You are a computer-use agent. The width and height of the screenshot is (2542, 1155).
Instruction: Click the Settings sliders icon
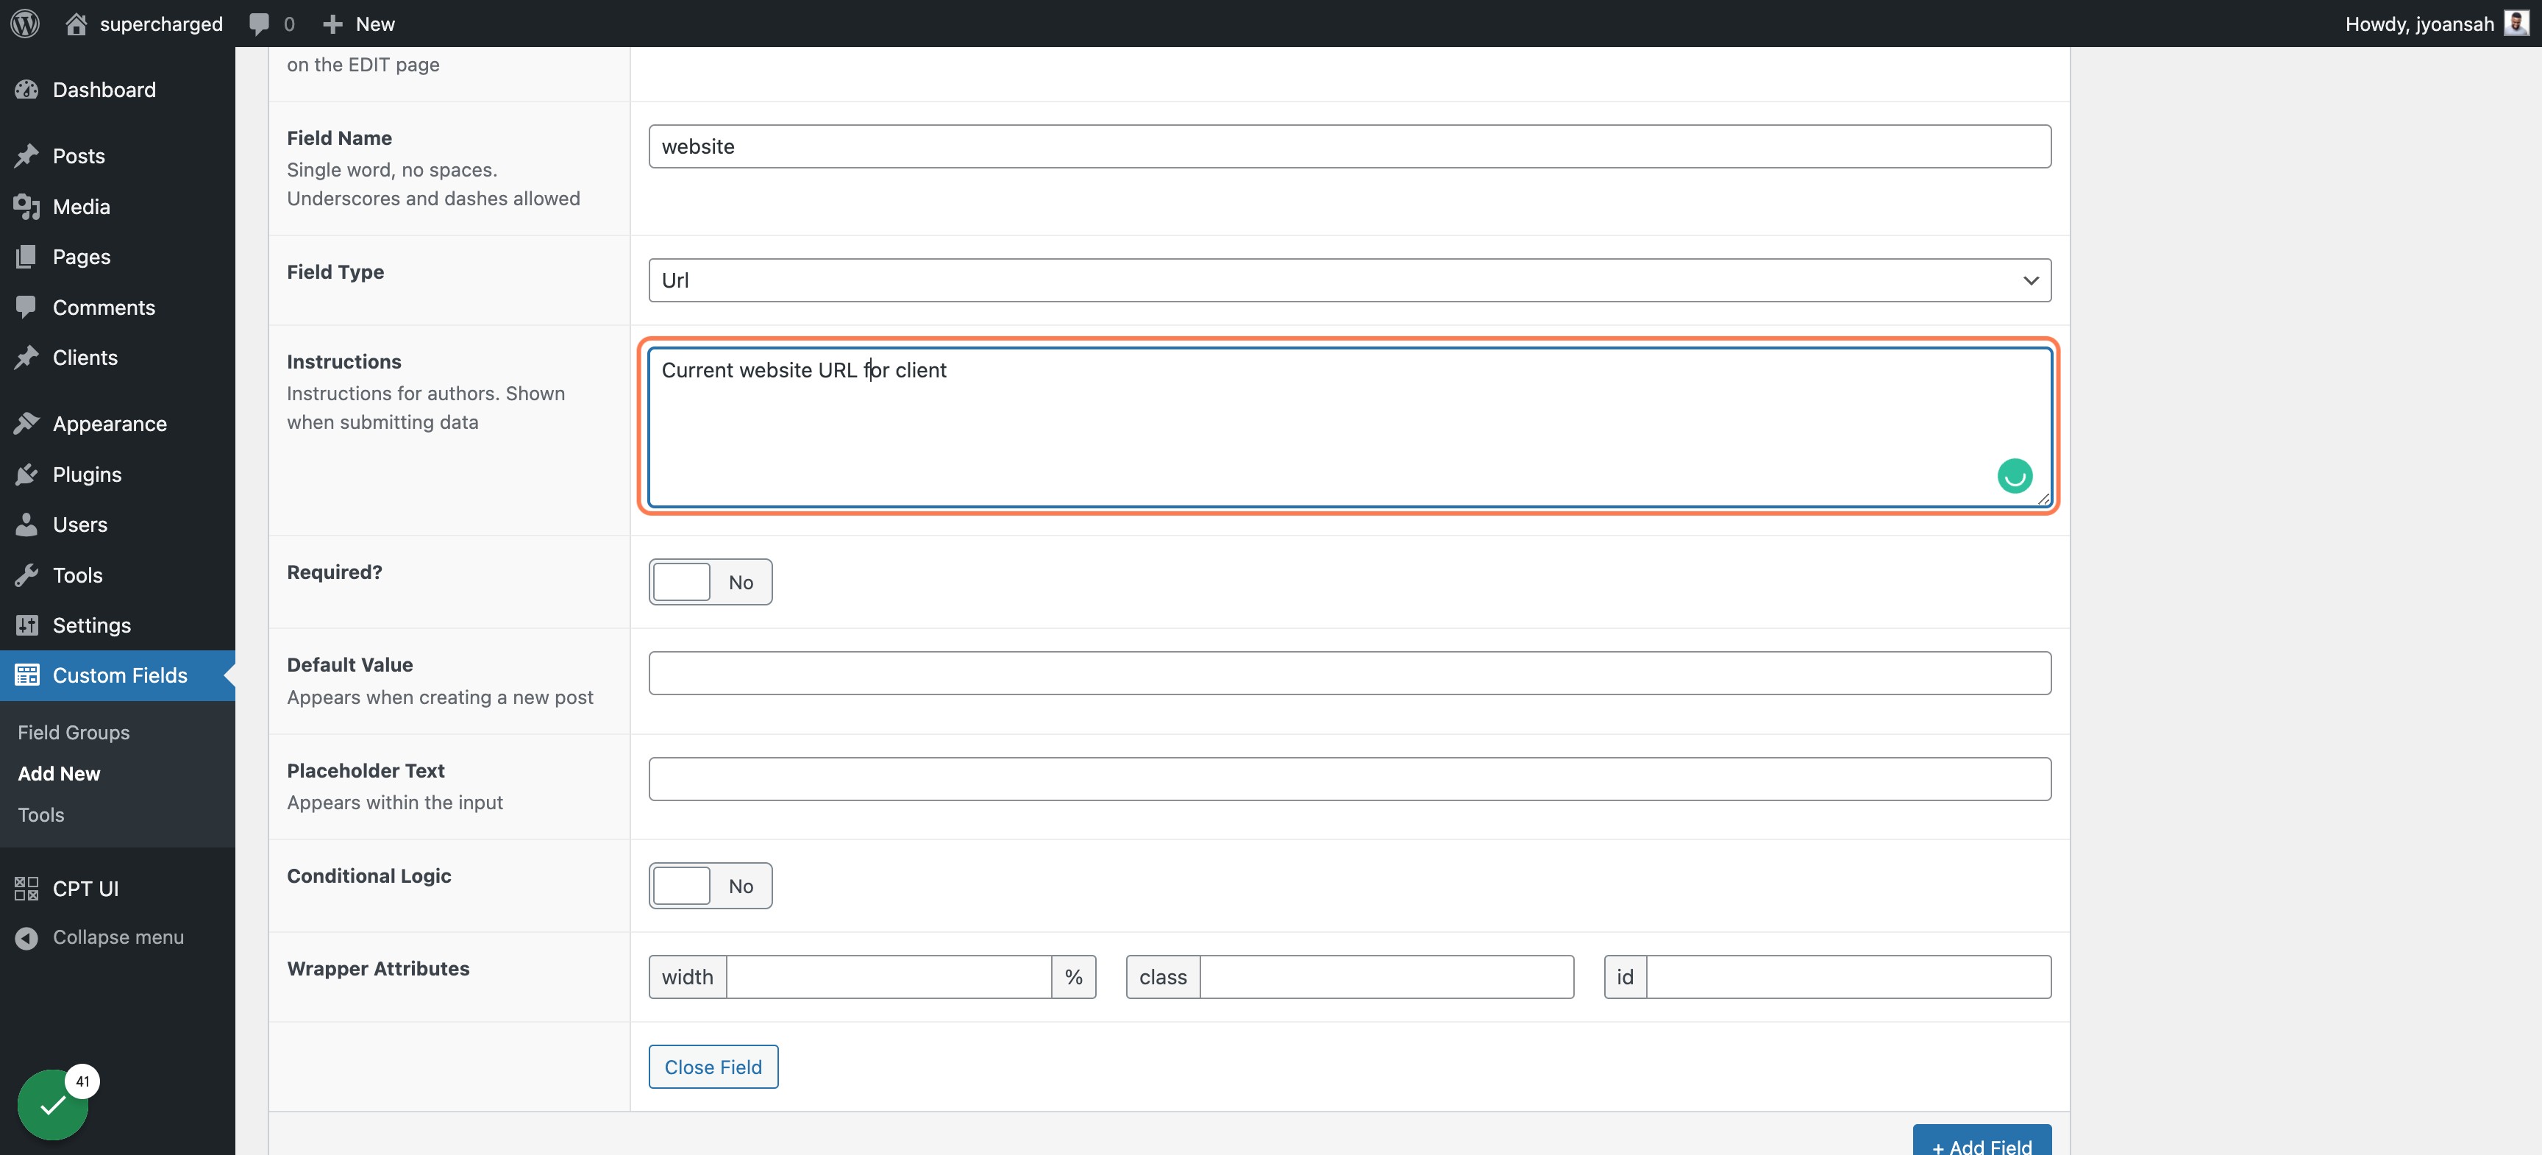(26, 625)
